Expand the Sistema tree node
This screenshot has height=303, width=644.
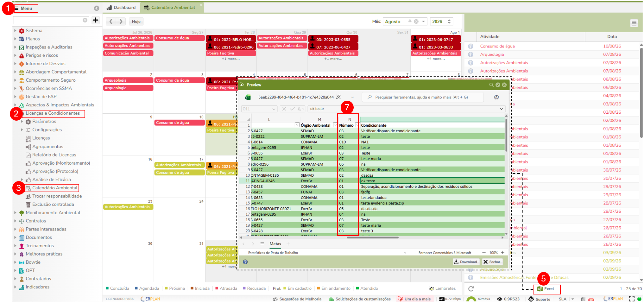[x=15, y=31]
